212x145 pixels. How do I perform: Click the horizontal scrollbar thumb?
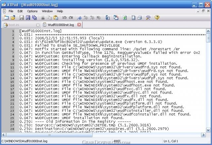pyautogui.click(x=49, y=135)
